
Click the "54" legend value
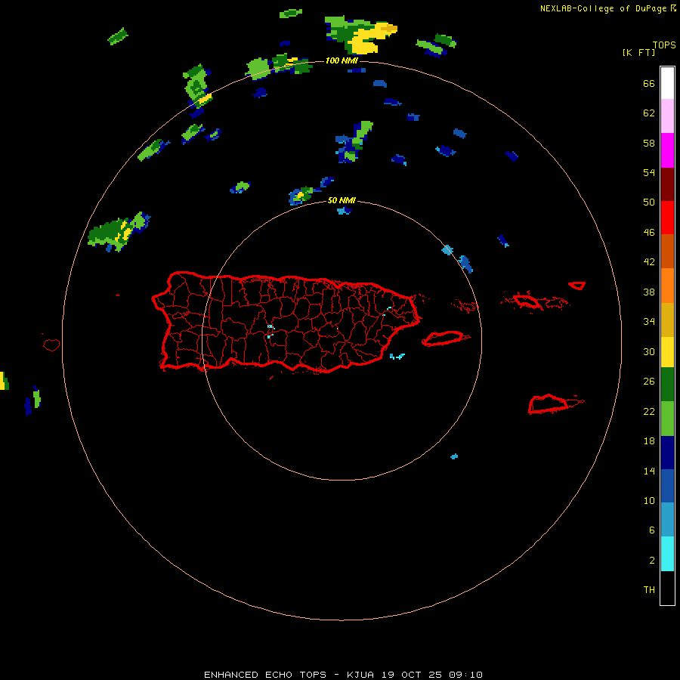click(x=649, y=172)
